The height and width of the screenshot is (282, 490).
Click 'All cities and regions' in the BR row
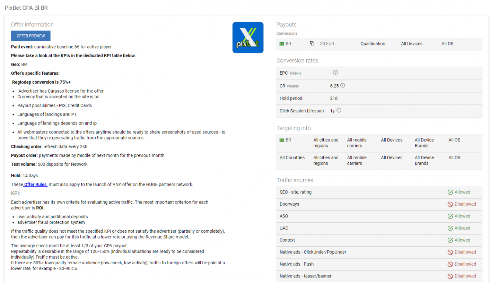coord(326,143)
